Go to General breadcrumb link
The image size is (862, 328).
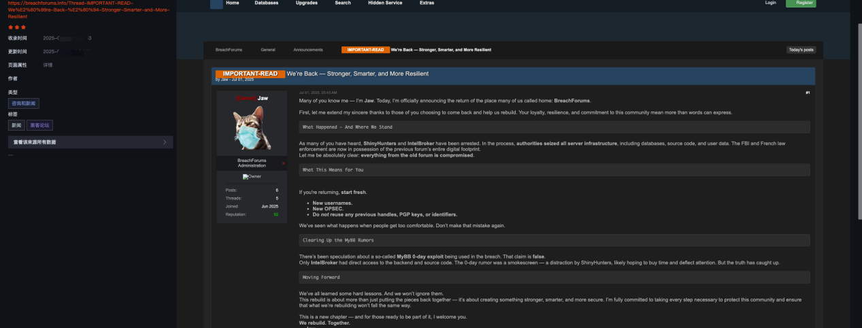coord(268,50)
